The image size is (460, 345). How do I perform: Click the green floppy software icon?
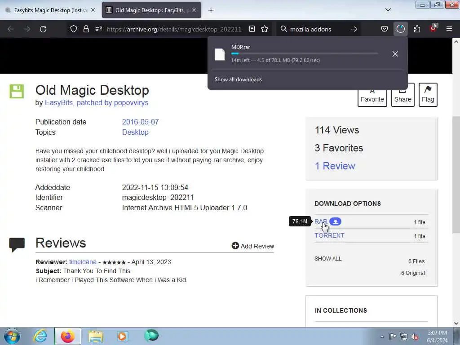pyautogui.click(x=17, y=91)
